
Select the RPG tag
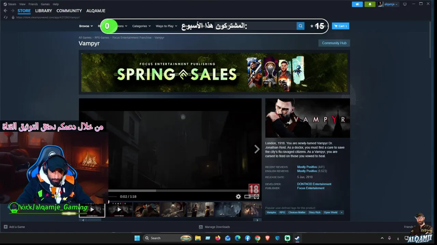click(x=282, y=212)
